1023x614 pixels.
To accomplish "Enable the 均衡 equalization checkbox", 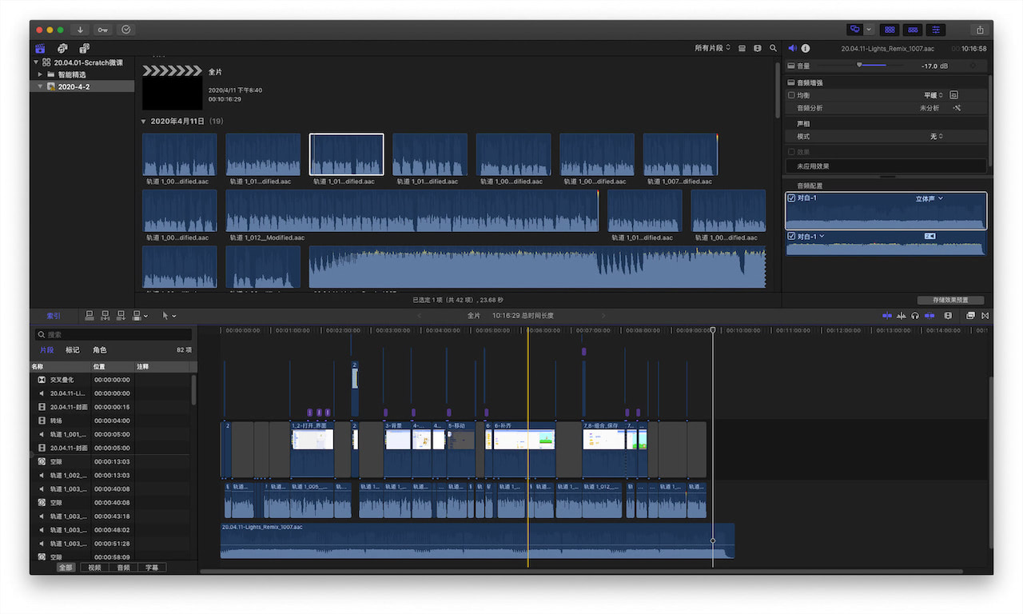I will tap(792, 95).
